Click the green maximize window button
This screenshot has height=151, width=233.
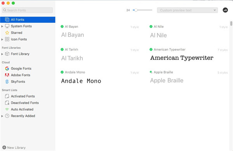click(13, 3)
